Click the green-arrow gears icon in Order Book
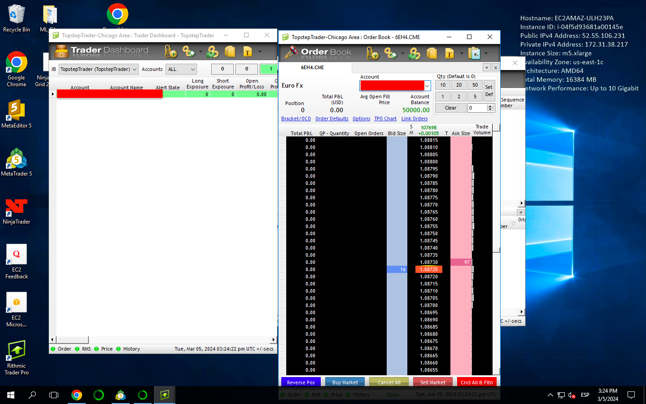This screenshot has width=646, height=404. coord(415,54)
